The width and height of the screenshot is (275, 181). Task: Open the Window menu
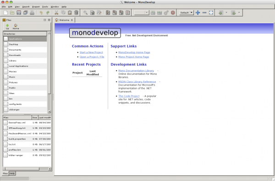55,7
